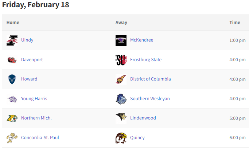Click the Concordia-St. Paul bear mascot logo
This screenshot has width=249, height=149.
pyautogui.click(x=12, y=138)
